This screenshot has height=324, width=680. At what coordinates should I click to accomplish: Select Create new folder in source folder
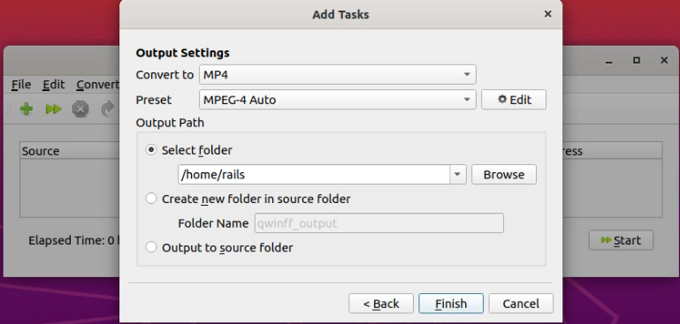coord(151,199)
